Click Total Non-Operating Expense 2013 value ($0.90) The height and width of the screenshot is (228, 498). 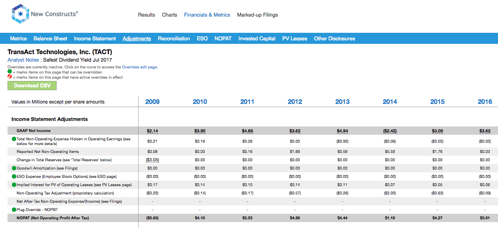pyautogui.click(x=342, y=141)
